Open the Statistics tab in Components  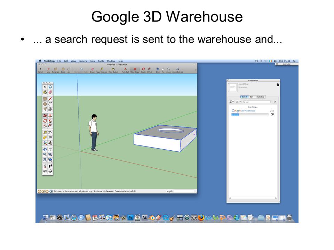260,97
